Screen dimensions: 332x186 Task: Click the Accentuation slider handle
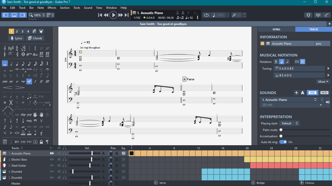281,136
